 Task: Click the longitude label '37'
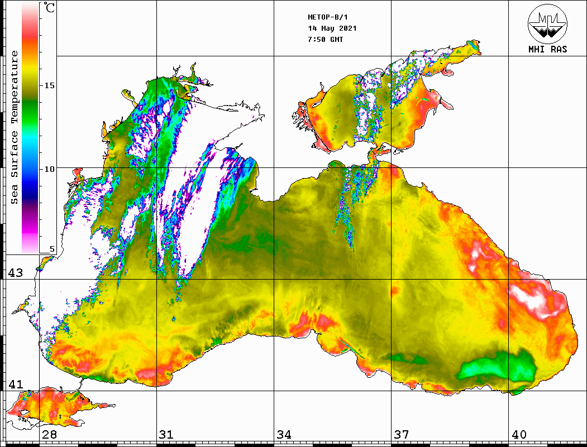[402, 434]
